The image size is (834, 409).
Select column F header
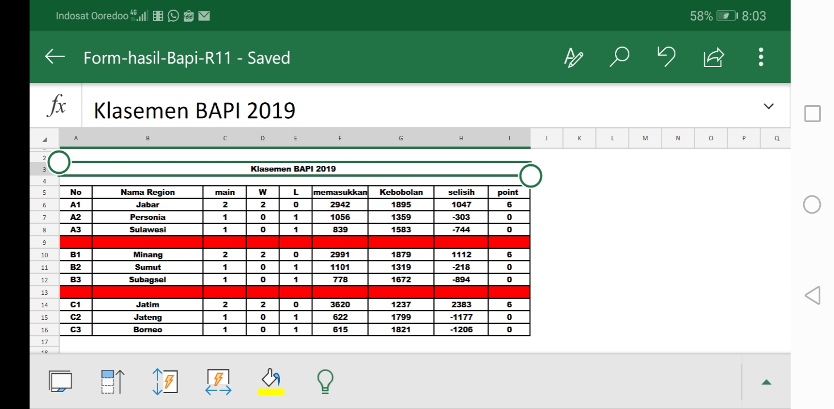pos(340,138)
